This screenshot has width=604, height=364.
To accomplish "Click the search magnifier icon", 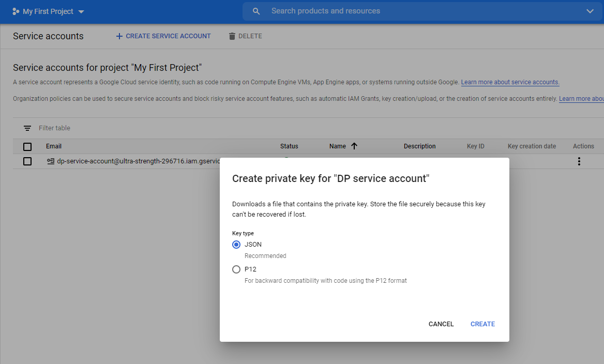I will tap(256, 11).
